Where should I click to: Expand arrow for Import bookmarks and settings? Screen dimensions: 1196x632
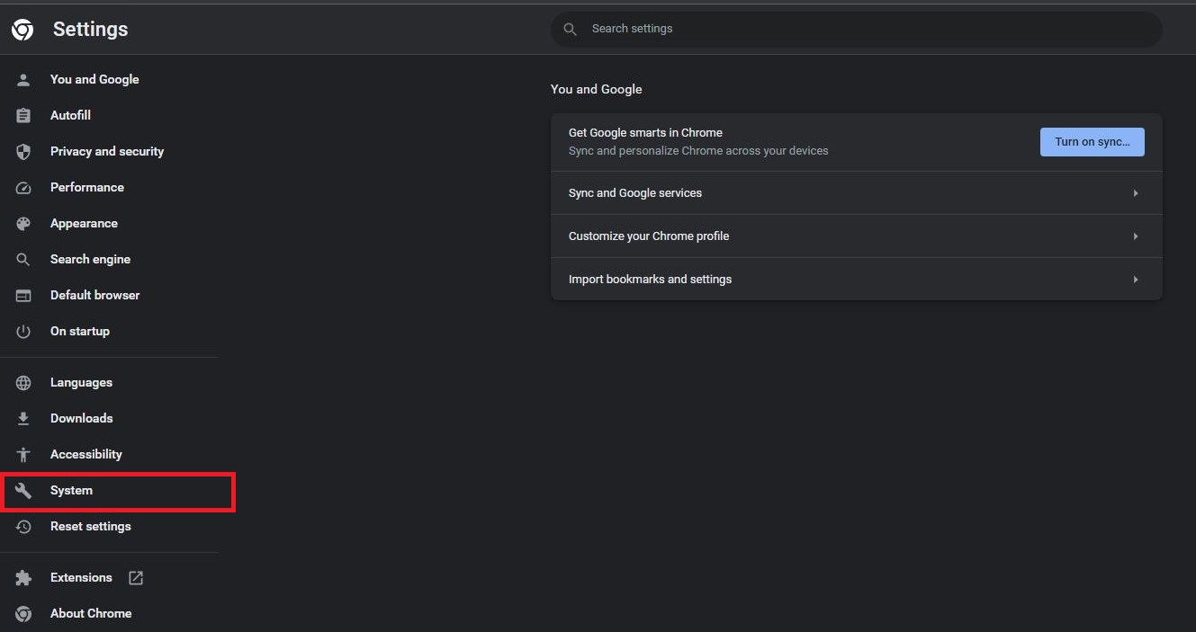pyautogui.click(x=1136, y=280)
